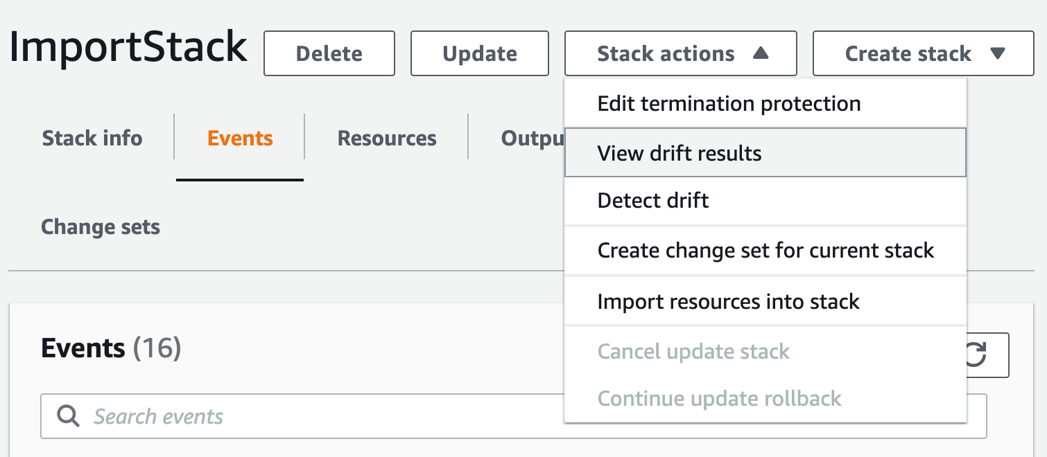Select Import resources into stack
1047x457 pixels.
[x=728, y=301]
